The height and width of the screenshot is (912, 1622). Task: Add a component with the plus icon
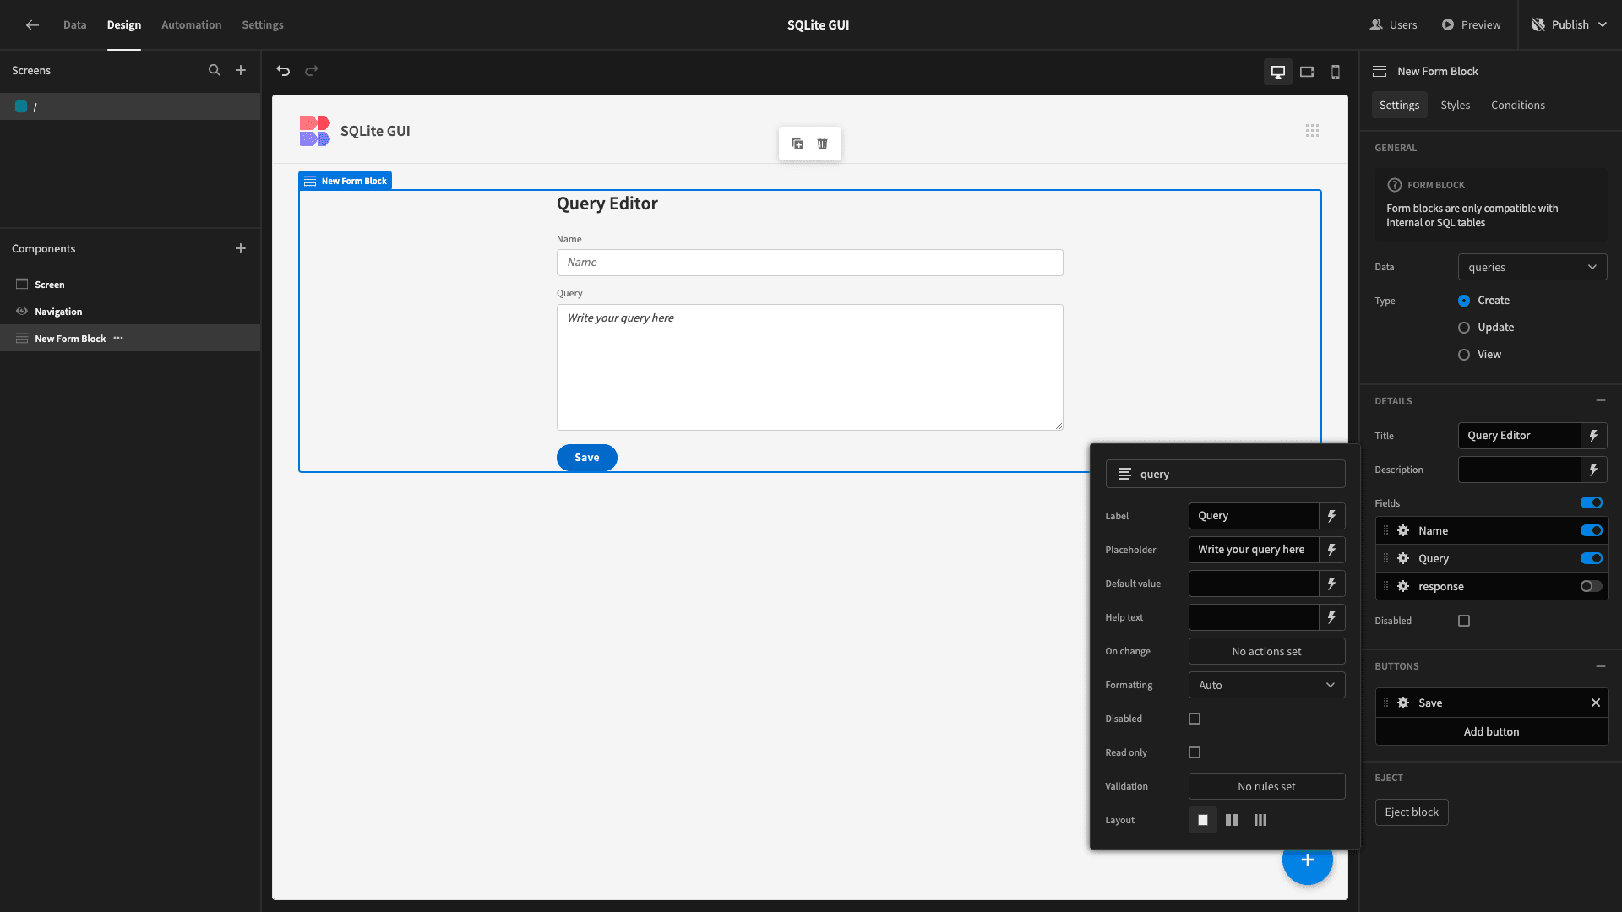coord(241,248)
